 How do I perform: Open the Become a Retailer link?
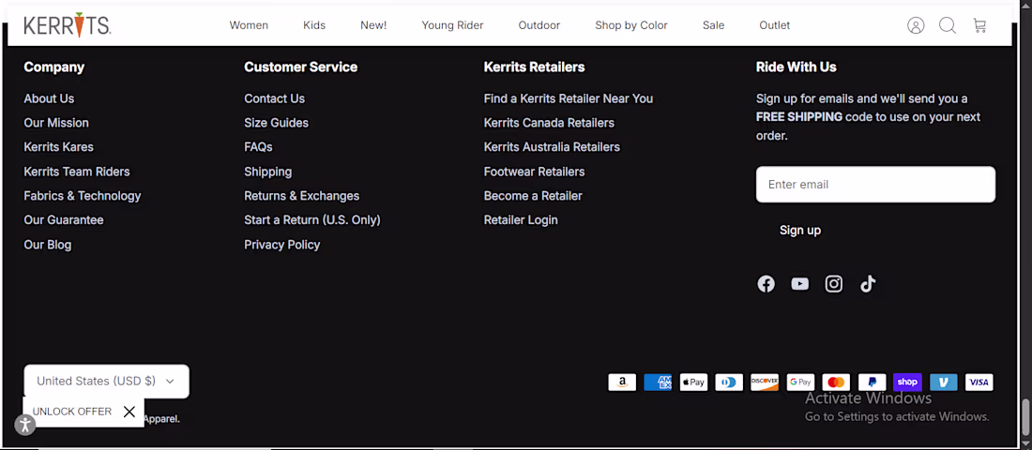click(x=533, y=196)
